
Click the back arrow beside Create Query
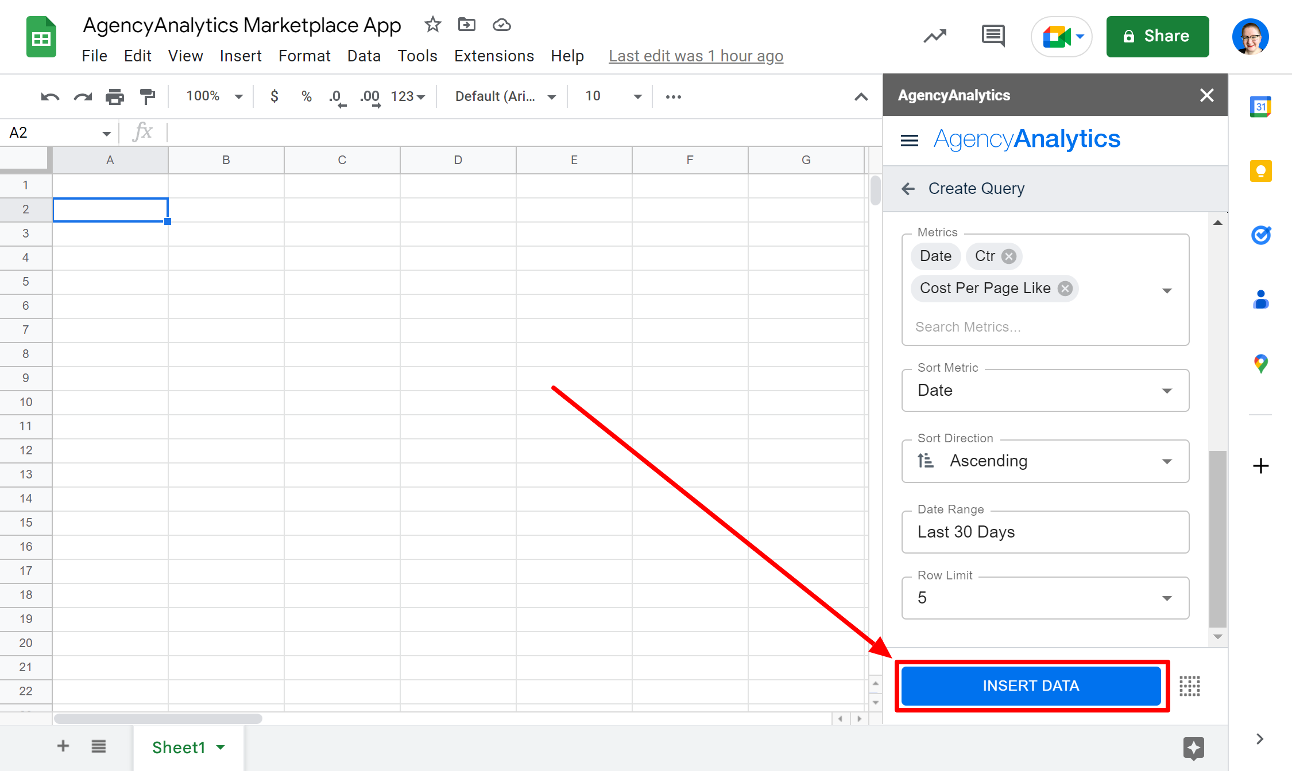(908, 189)
